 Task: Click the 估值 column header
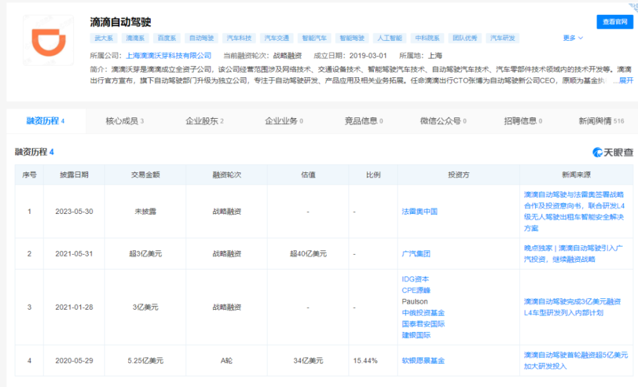pos(308,175)
